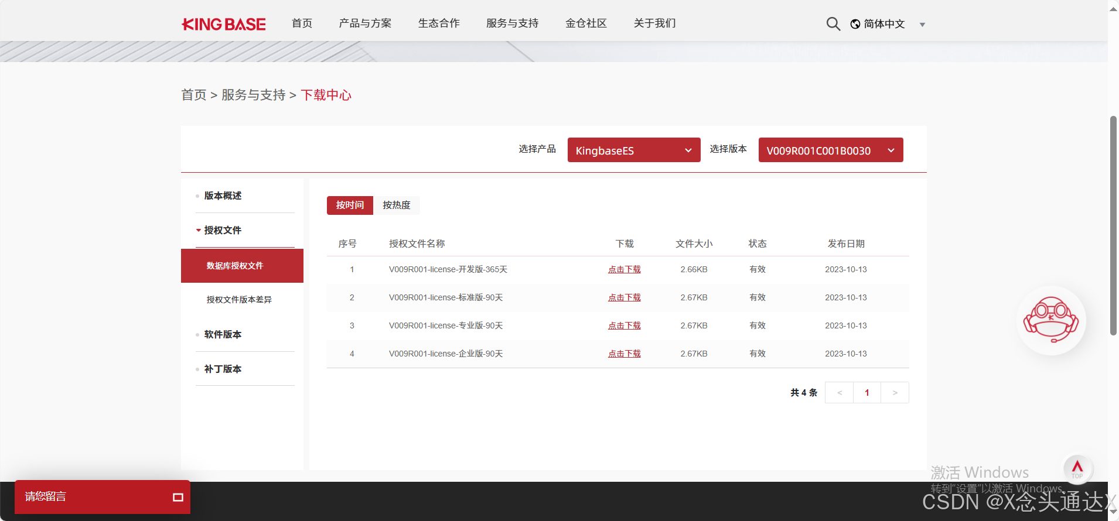Click the 首页 breadcrumb link

(194, 95)
